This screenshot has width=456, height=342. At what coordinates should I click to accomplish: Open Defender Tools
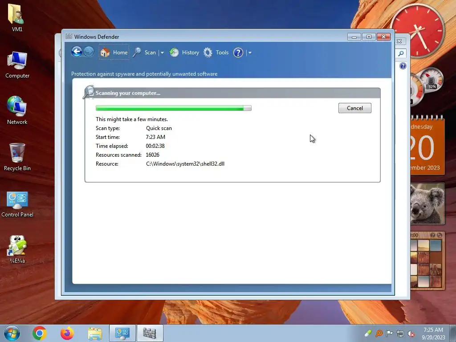pyautogui.click(x=216, y=53)
